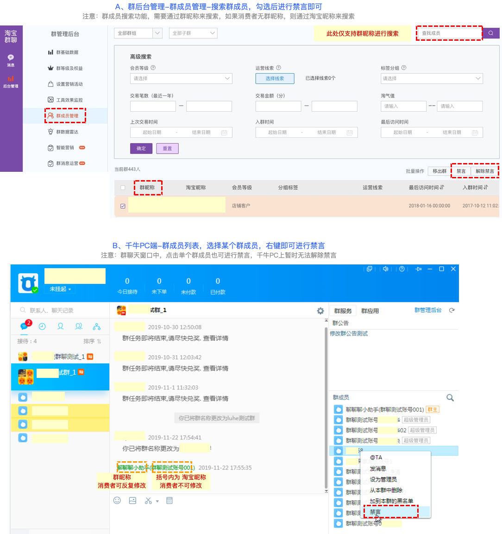Open 智能营销 menu item

[66, 147]
